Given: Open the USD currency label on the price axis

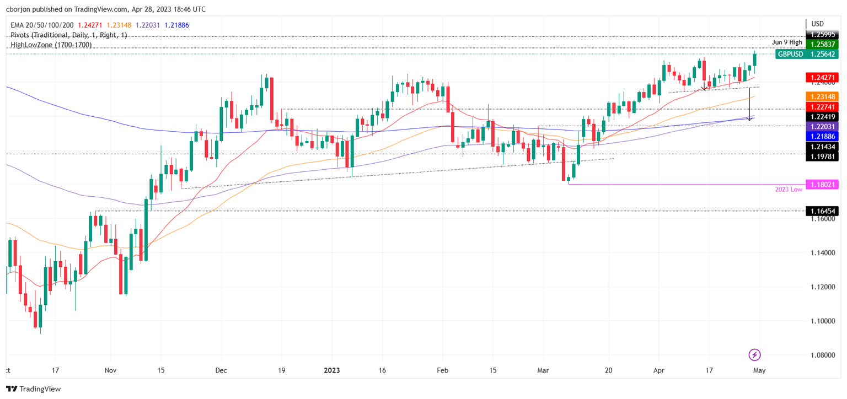Looking at the screenshot, I should tap(817, 24).
